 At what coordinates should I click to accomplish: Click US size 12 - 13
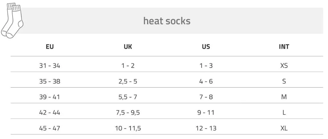(x=206, y=128)
